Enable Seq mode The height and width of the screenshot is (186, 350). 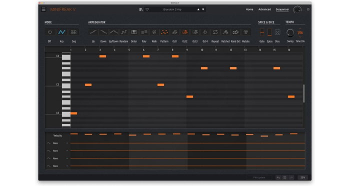pyautogui.click(x=73, y=32)
